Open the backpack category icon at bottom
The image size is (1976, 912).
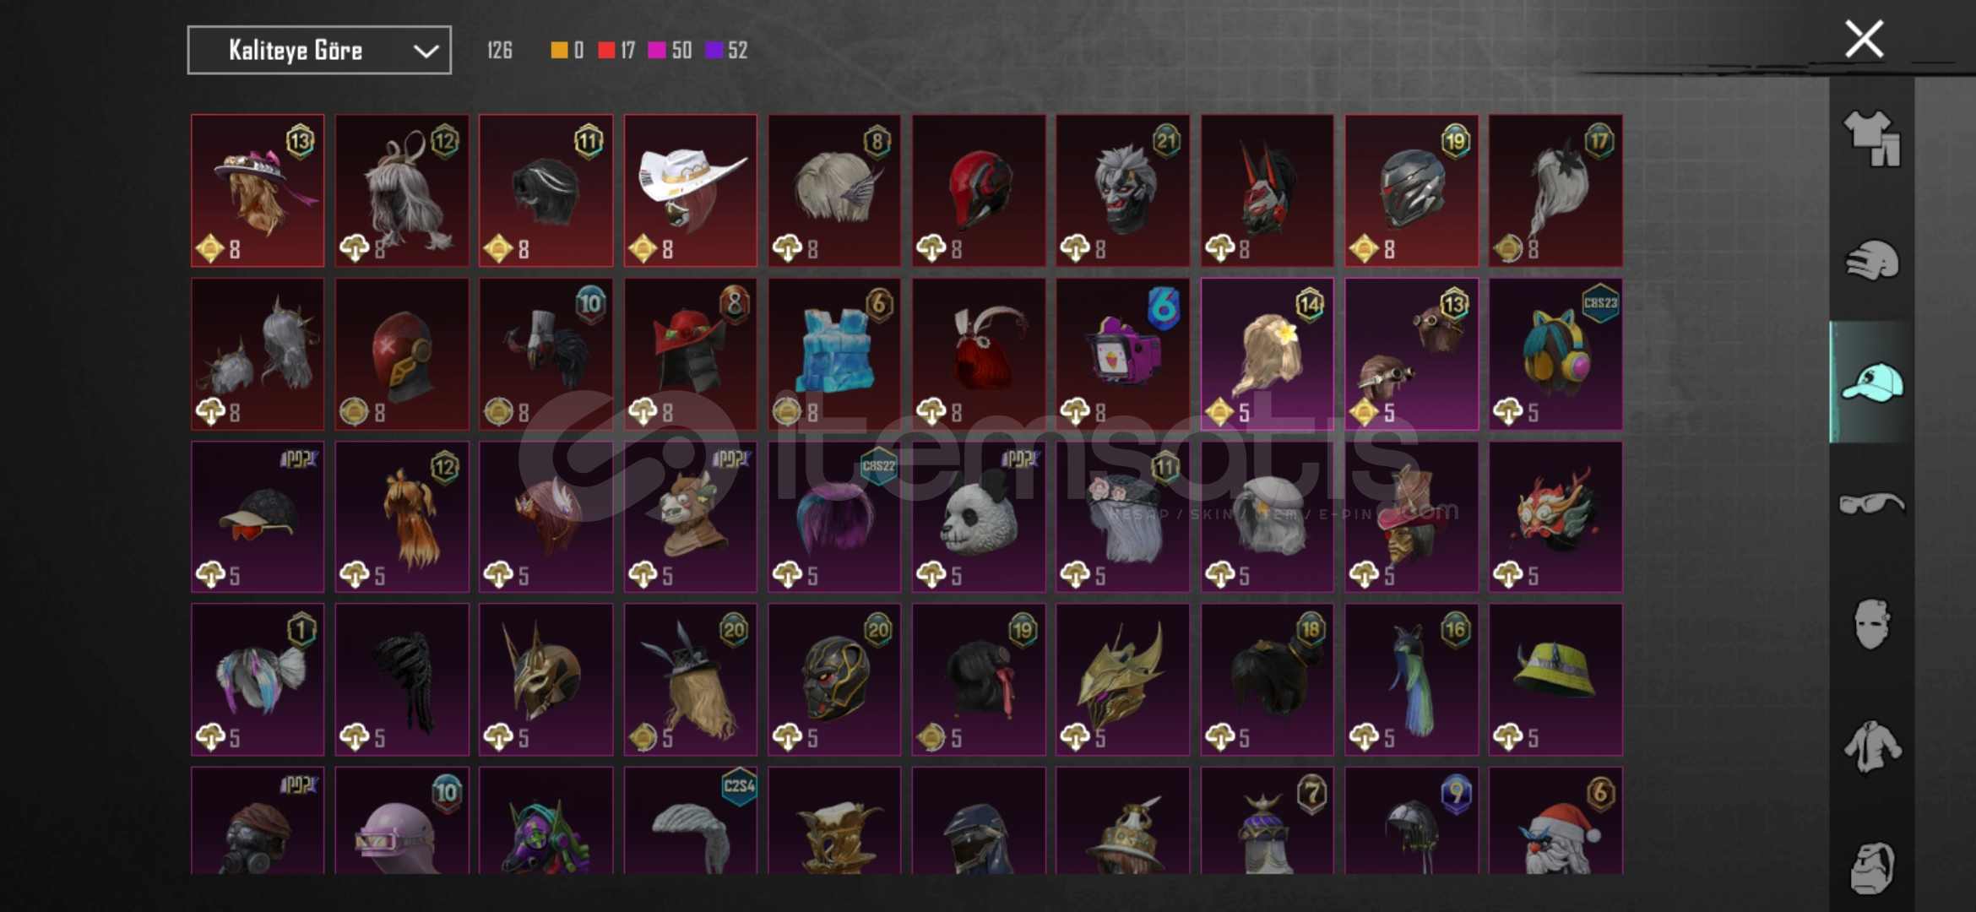point(1871,866)
